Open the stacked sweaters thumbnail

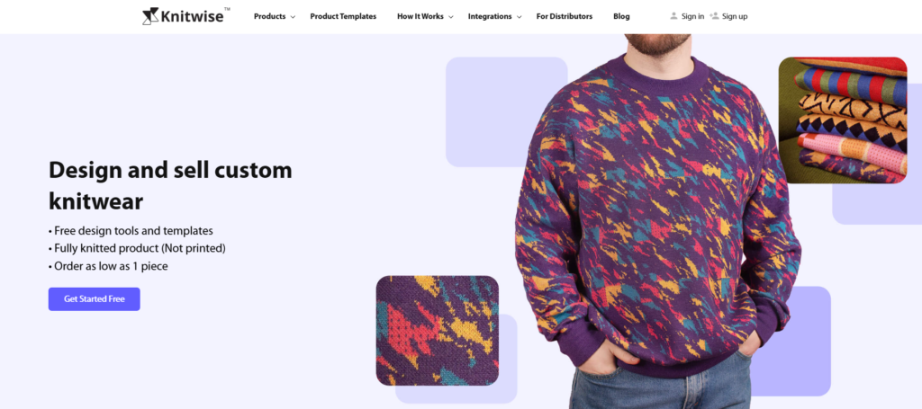coord(843,120)
